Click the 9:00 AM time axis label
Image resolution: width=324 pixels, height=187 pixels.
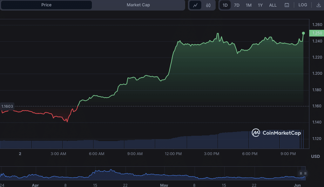pyautogui.click(x=135, y=154)
